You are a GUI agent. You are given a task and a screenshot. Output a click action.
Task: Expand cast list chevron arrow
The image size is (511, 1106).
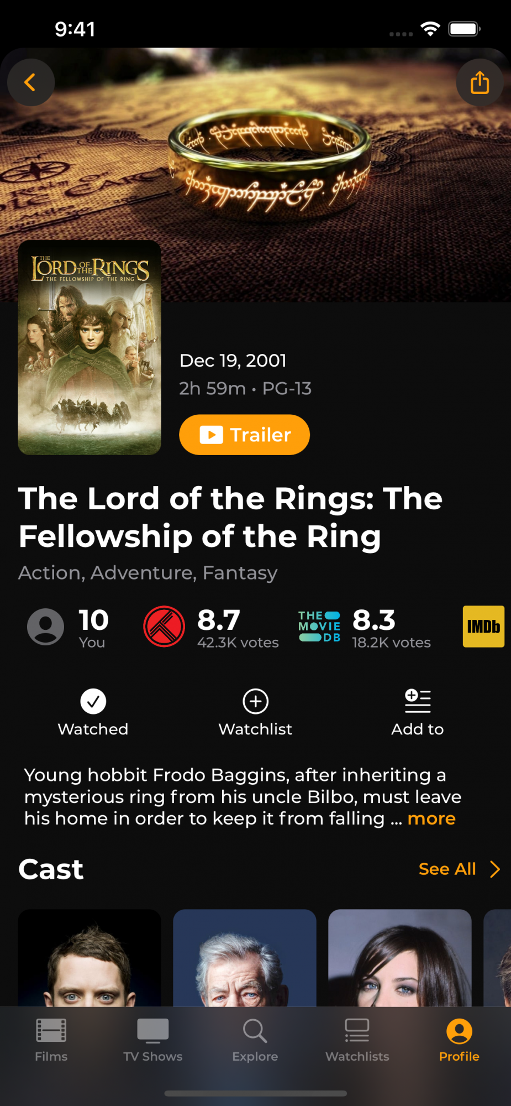[495, 869]
